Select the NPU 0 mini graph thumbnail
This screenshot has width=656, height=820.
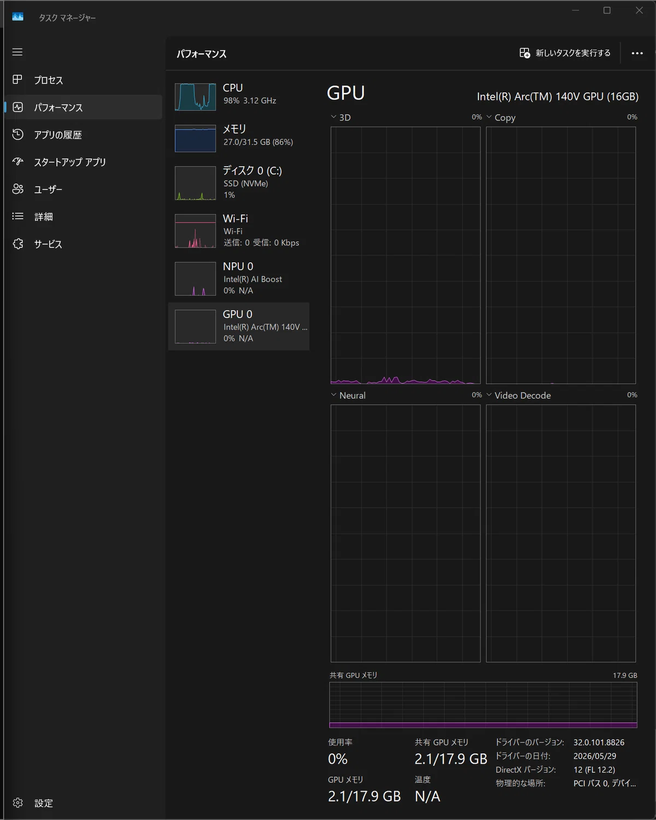[x=195, y=279]
